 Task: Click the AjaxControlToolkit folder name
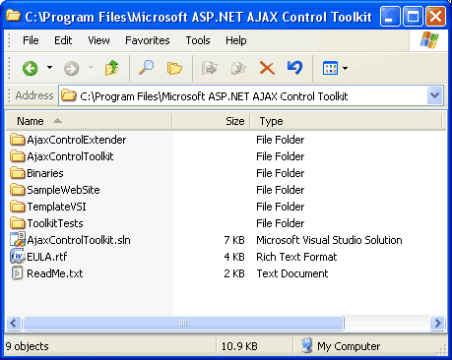[x=70, y=156]
